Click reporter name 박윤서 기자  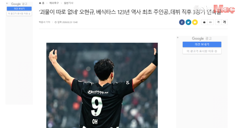pos(45,22)
